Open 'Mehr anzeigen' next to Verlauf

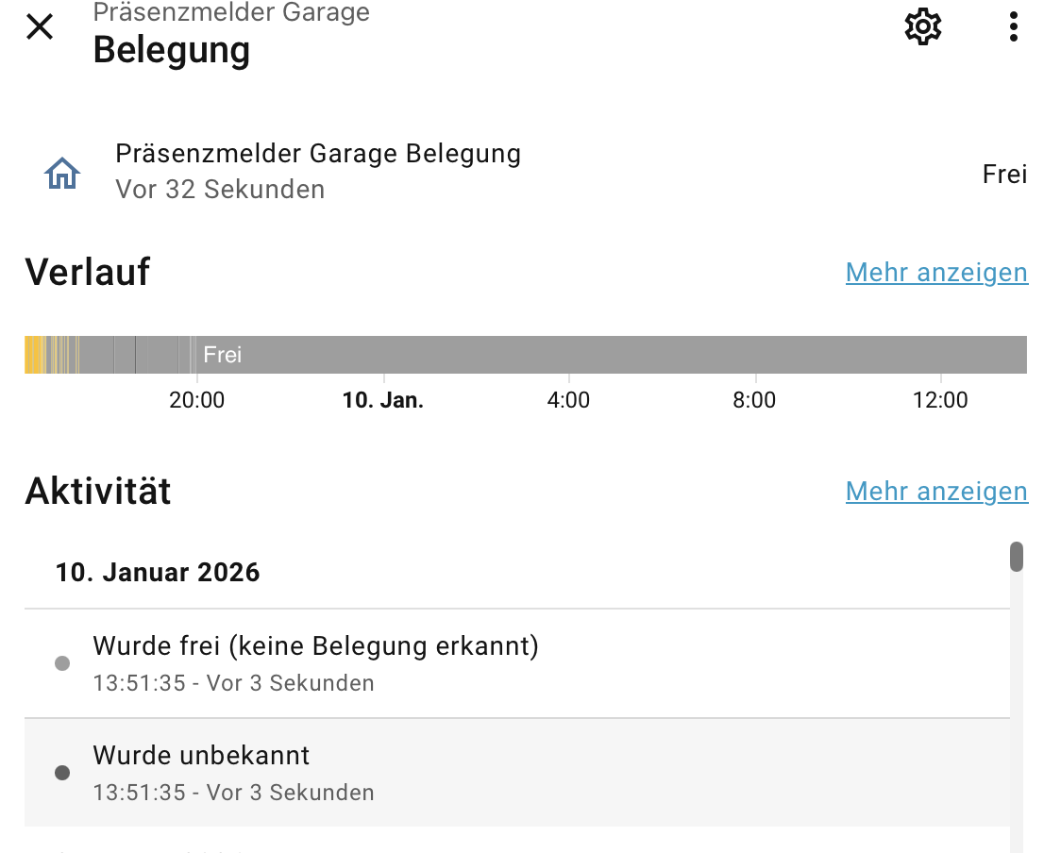point(935,273)
